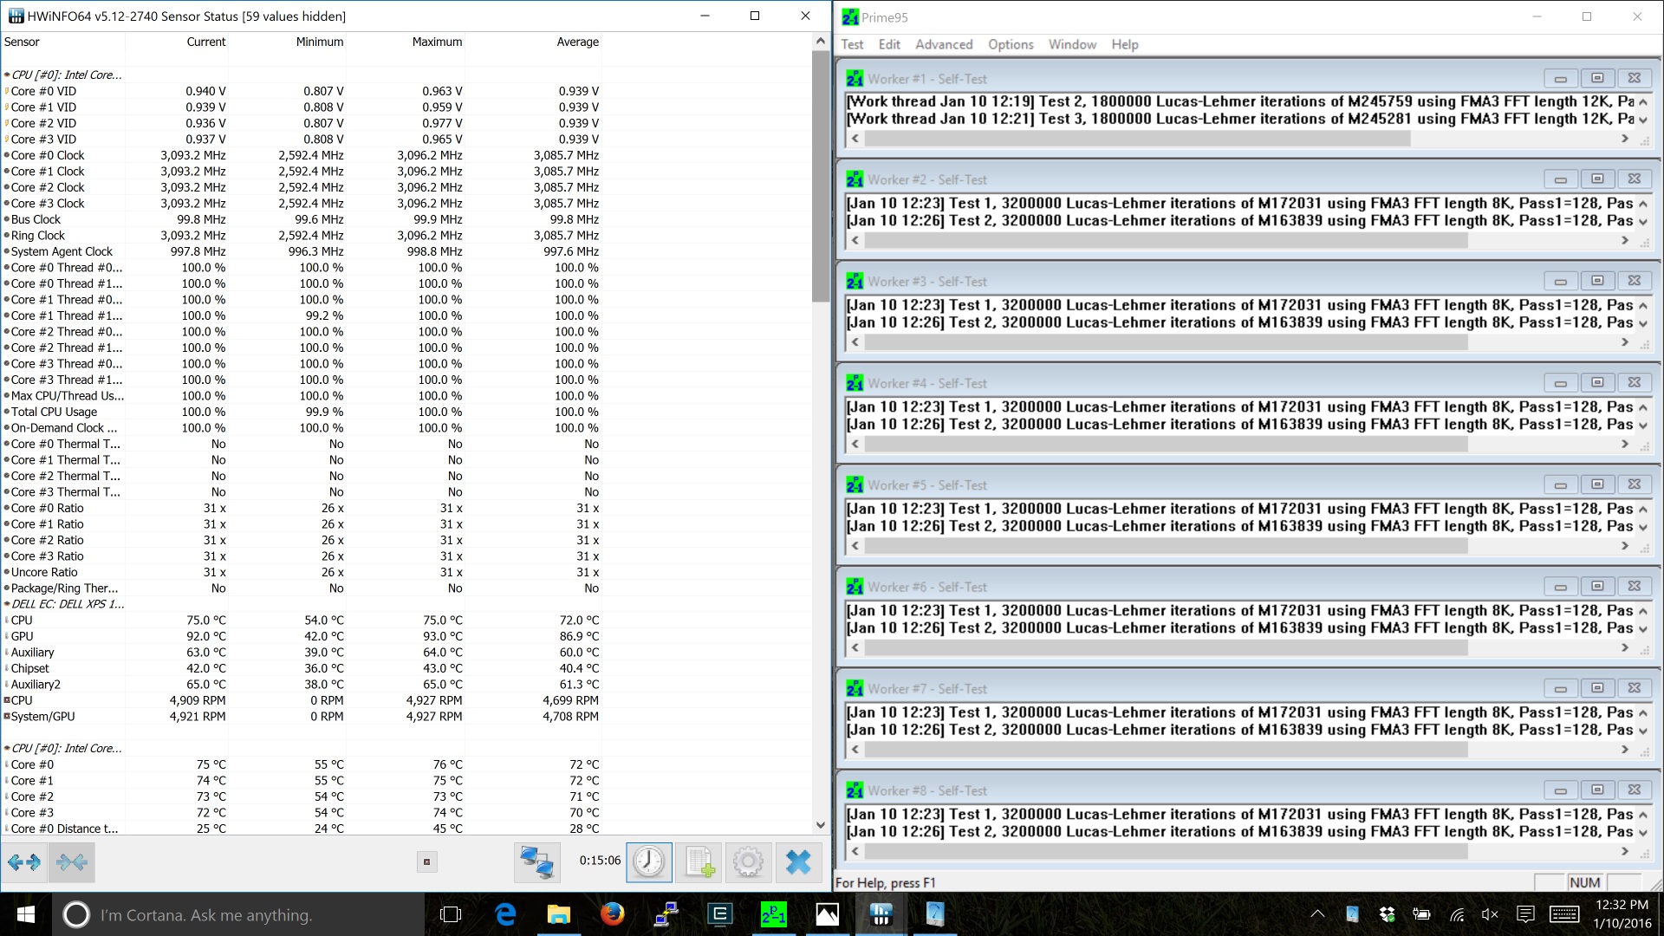Click the HWiNFO taskbar icon
This screenshot has width=1664, height=936.
point(881,914)
